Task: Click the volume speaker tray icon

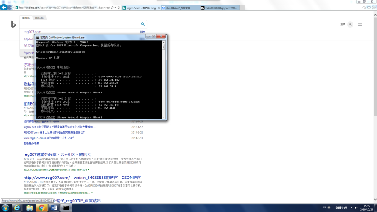Action: 356,208
